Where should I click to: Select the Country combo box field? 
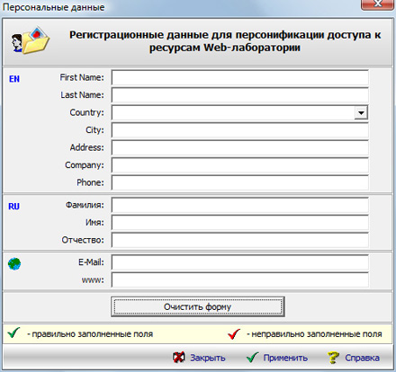click(x=239, y=113)
